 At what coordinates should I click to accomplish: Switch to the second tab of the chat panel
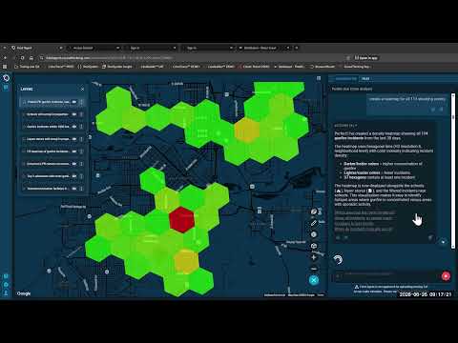coord(365,79)
